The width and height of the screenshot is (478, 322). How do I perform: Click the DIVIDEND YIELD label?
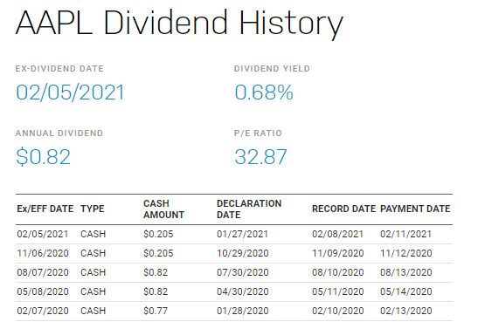[x=272, y=68]
